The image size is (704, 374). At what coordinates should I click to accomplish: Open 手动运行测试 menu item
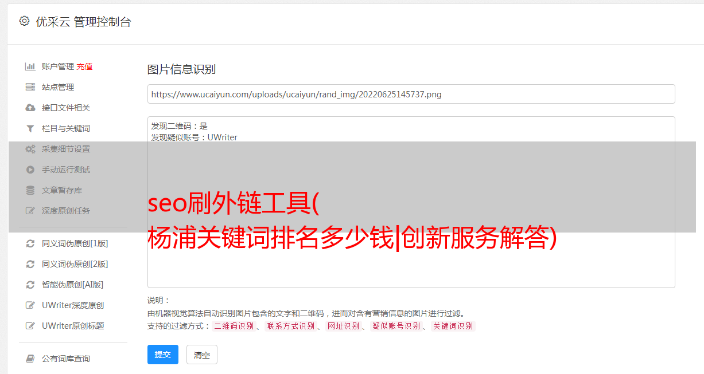click(x=66, y=170)
